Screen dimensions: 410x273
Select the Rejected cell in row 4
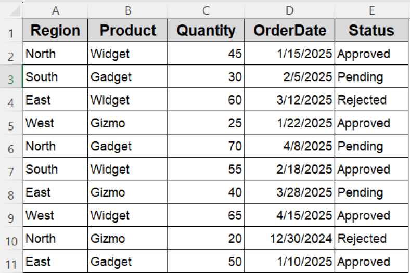[371, 100]
